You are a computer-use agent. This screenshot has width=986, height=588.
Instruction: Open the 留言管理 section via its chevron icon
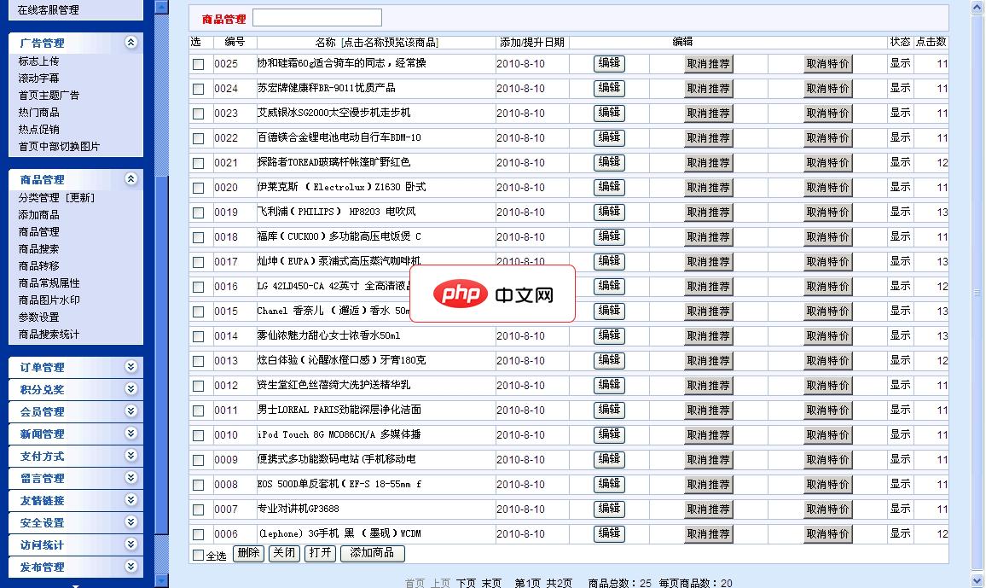pos(130,477)
